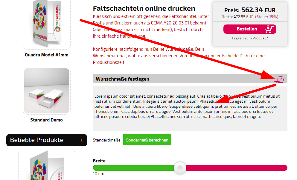The image size is (297, 180).
Task: Click the Breite slider handle
Action: tap(180, 168)
